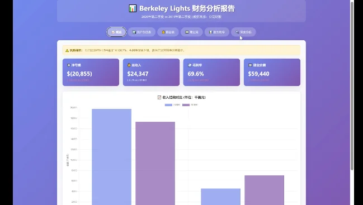Screen dimensions: 363x205
Task: Click the purple bar of the second group
Action: (x=265, y=190)
